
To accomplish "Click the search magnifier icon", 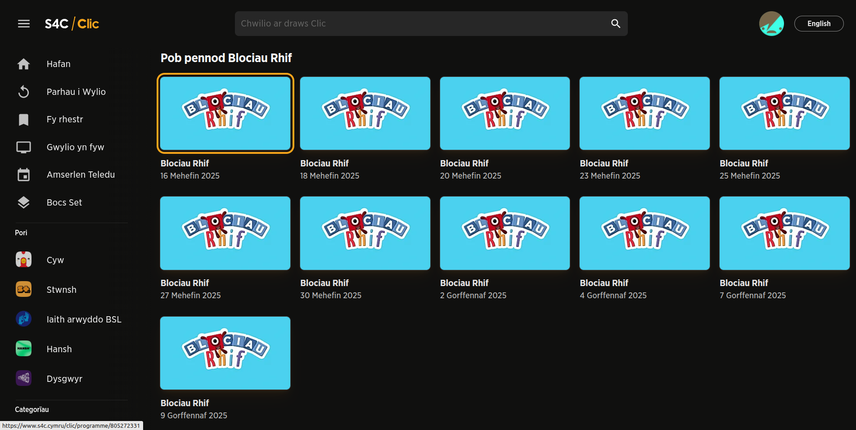I will [616, 23].
